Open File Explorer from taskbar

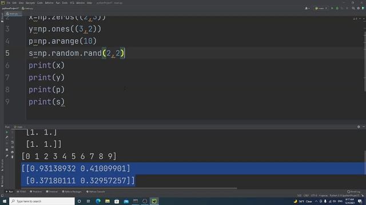(x=108, y=201)
